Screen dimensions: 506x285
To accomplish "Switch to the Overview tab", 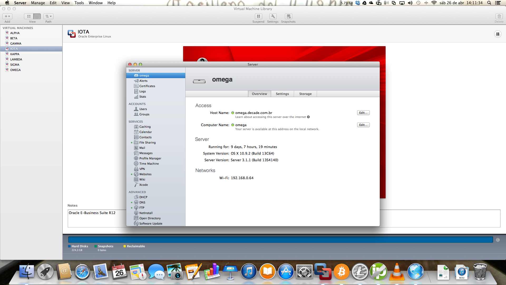I will point(259,94).
